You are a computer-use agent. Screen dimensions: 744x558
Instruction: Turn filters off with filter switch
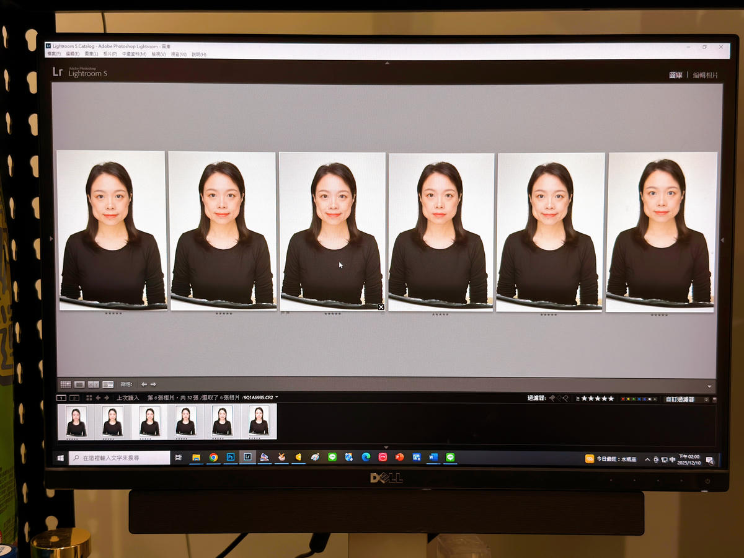[x=715, y=399]
